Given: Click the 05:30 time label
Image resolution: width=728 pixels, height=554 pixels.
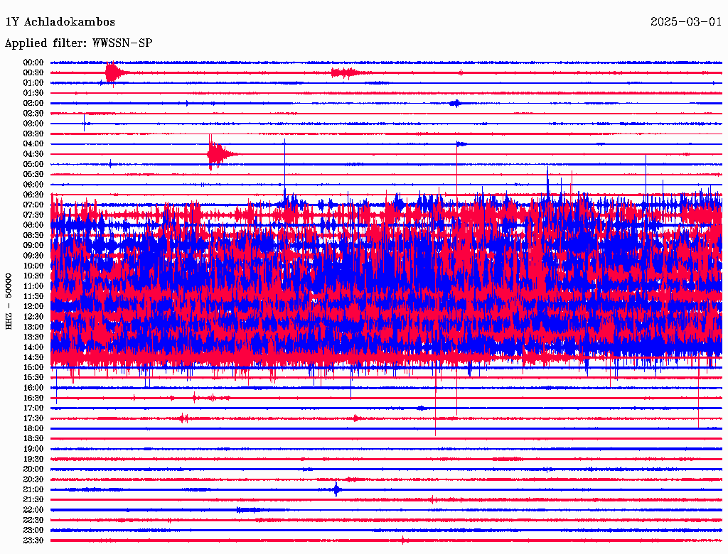Looking at the screenshot, I should point(33,175).
